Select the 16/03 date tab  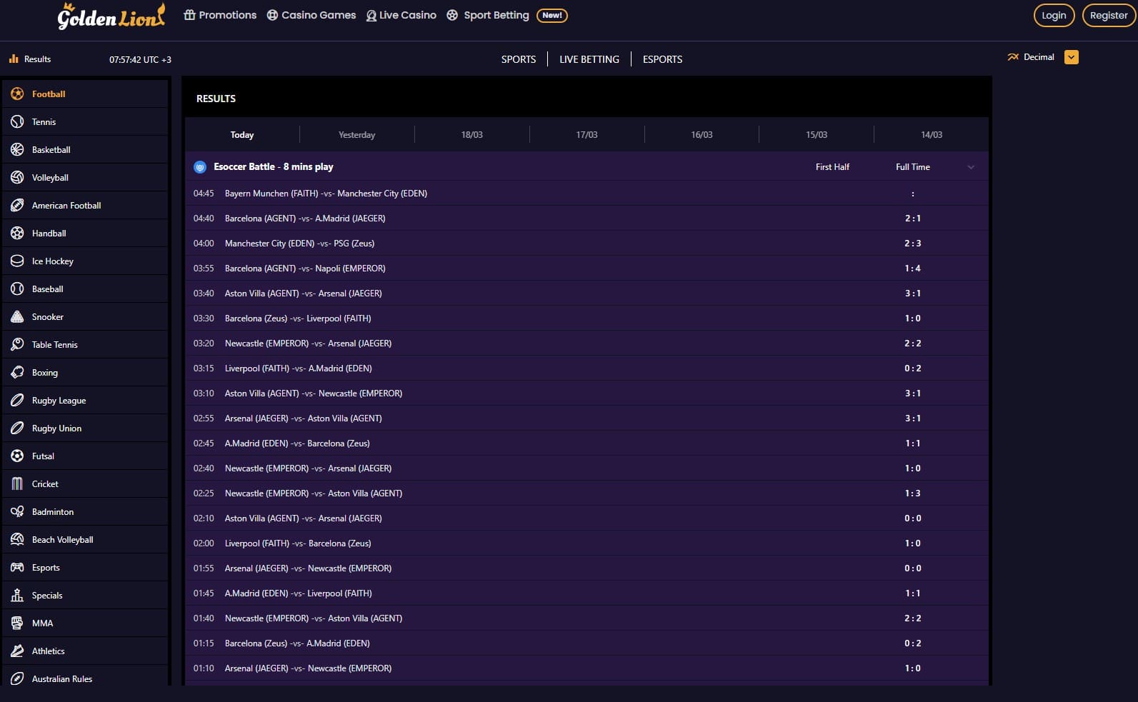(702, 135)
